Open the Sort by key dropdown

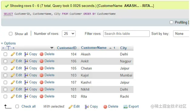click(181, 34)
